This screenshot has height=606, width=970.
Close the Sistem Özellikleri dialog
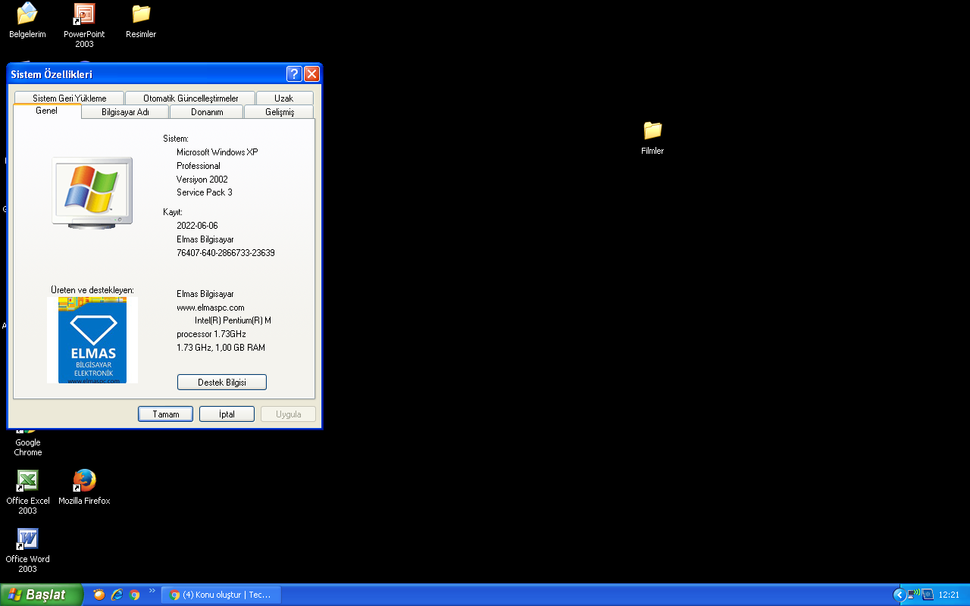coord(311,73)
